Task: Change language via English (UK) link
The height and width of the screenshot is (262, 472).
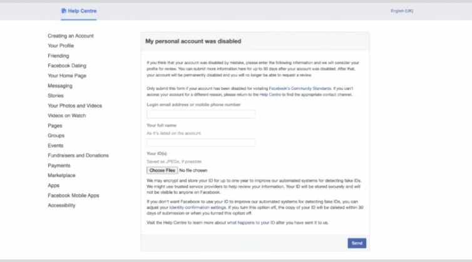Action: pos(402,11)
